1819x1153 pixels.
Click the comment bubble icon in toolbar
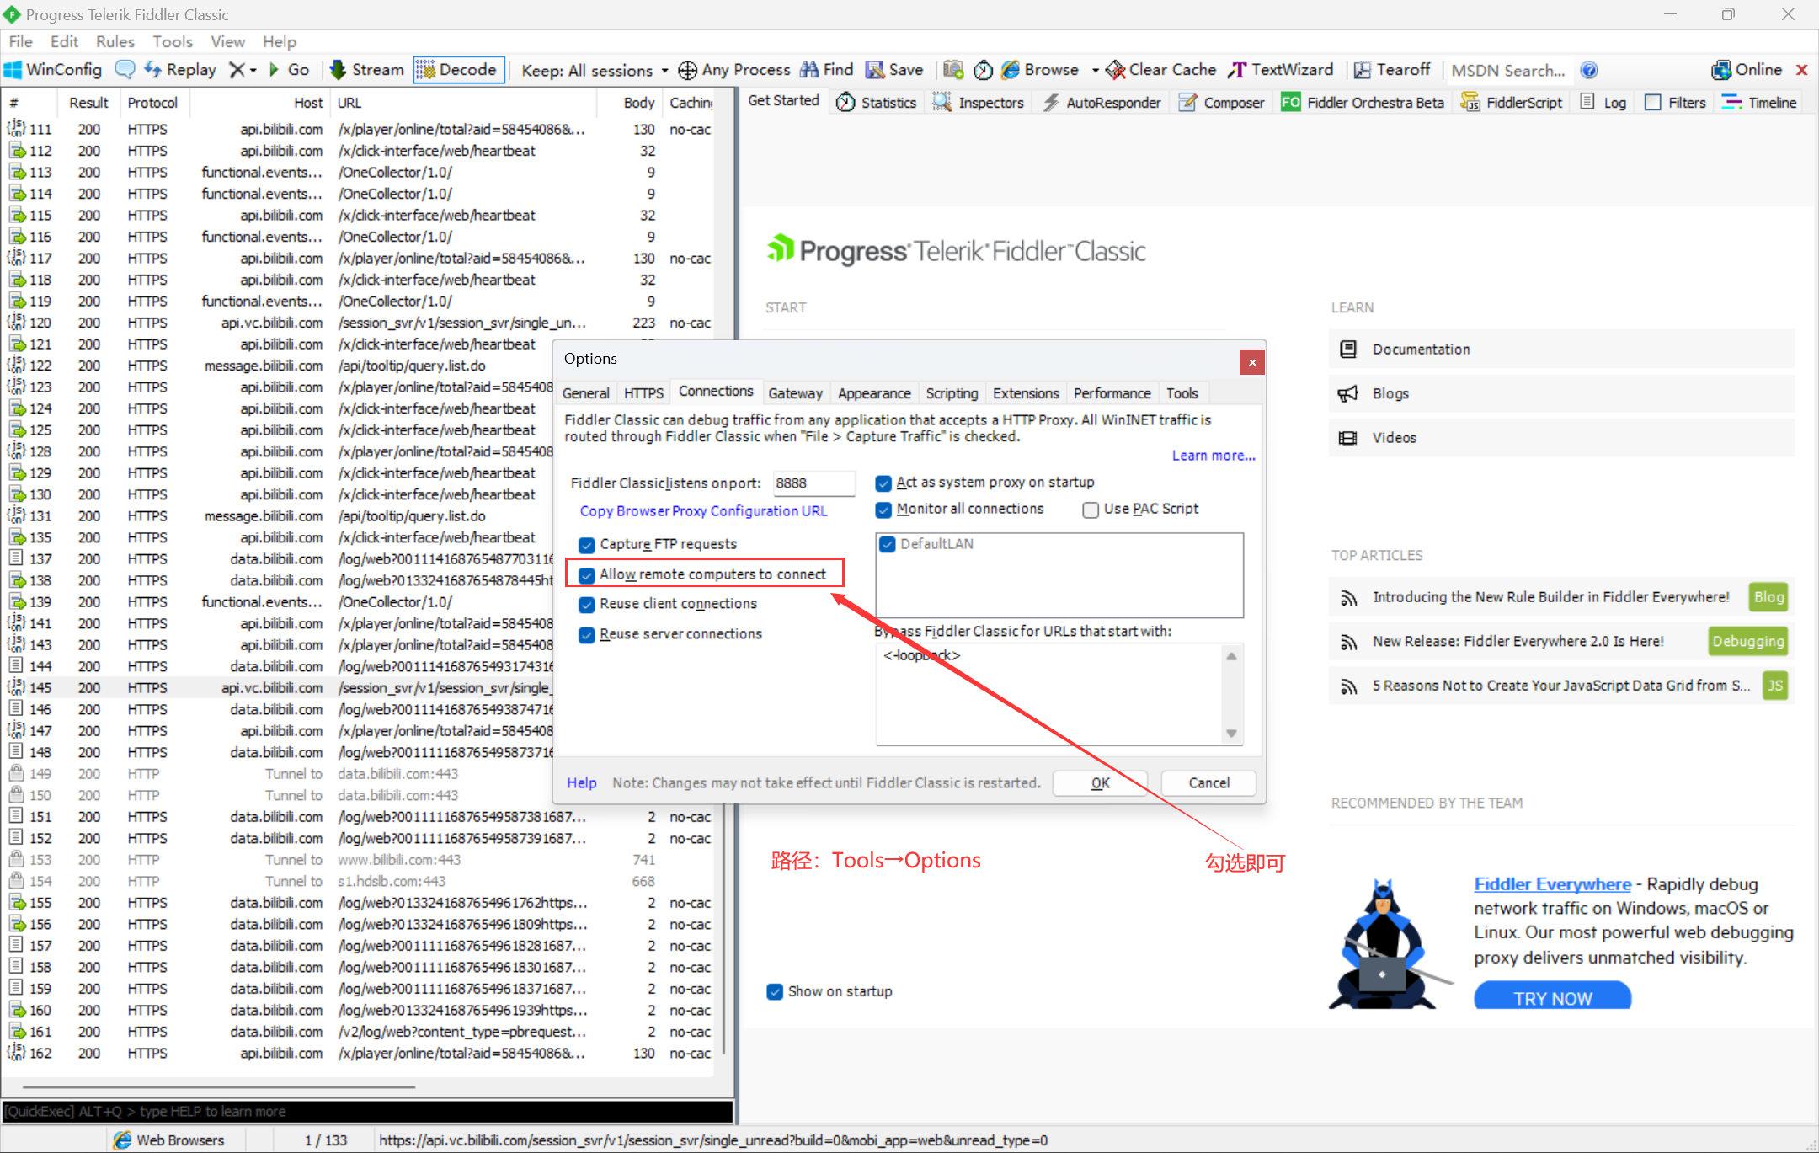click(x=125, y=70)
